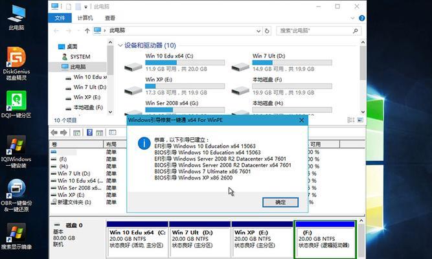This screenshot has height=259, width=432.
Task: Click the forward arrow in Explorer
Action: pyautogui.click(x=69, y=31)
